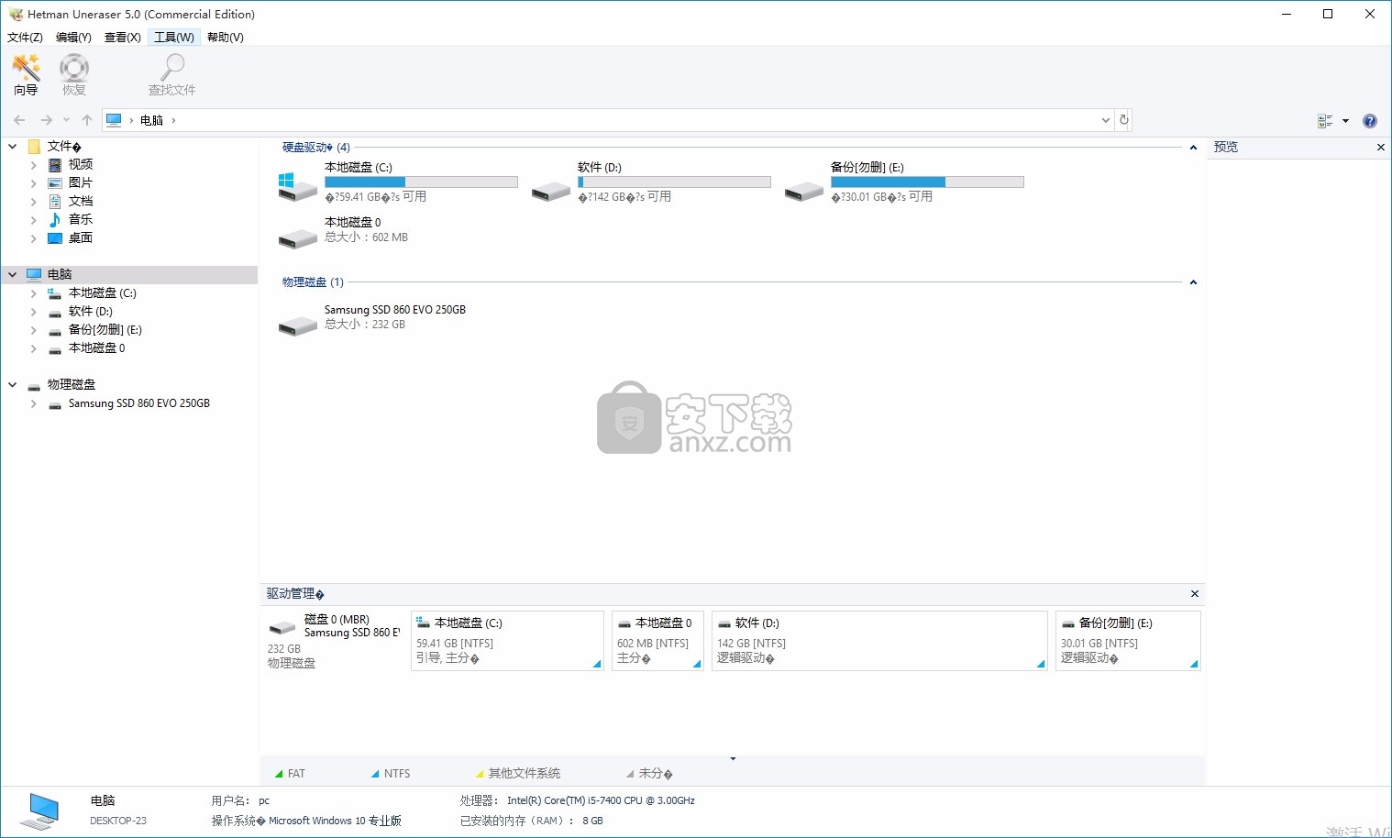Open view mode dropdown arrow
The height and width of the screenshot is (838, 1392).
coord(1345,121)
